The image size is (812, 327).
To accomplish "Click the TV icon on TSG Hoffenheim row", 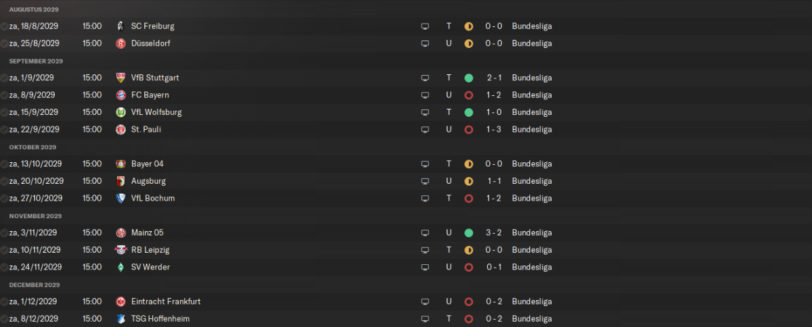I will tap(425, 319).
